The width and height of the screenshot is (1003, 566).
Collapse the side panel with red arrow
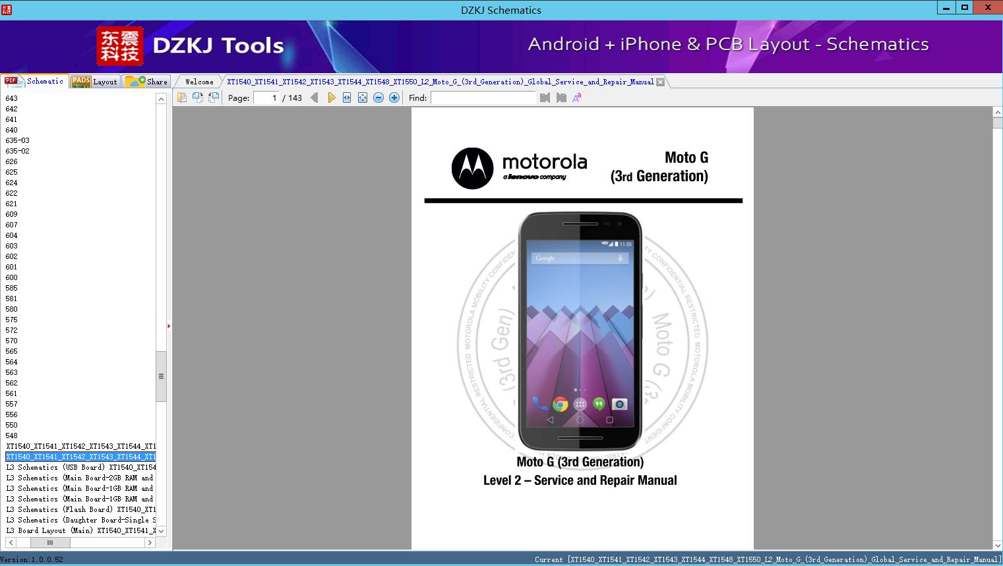point(169,325)
